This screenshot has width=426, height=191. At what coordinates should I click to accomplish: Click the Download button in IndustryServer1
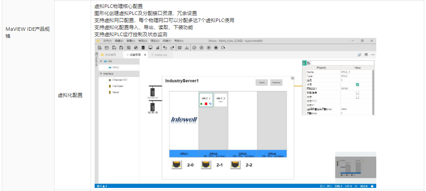[275, 82]
